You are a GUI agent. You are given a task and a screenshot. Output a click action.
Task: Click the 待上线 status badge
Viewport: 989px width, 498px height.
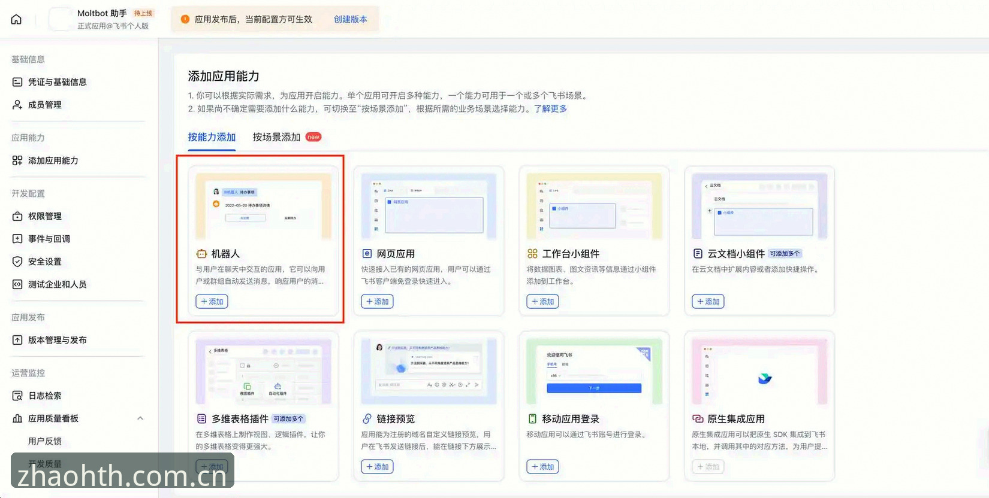coord(143,13)
